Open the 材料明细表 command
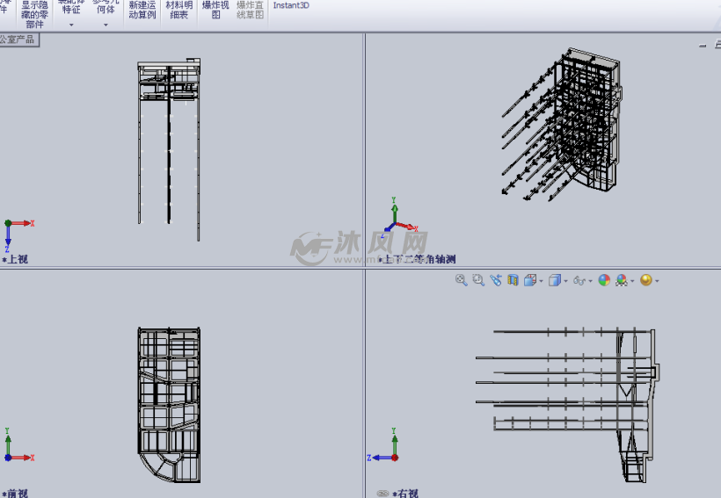Screen dimensions: 721x498 [178, 10]
